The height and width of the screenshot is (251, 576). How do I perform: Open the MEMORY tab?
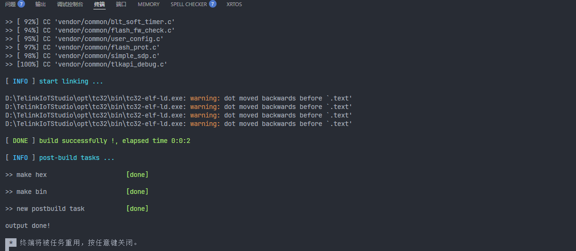click(149, 4)
